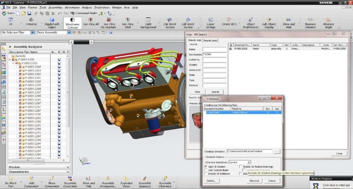The width and height of the screenshot is (353, 189).
Task: Click the Delete X icon in toolbar
Action: 53,13
